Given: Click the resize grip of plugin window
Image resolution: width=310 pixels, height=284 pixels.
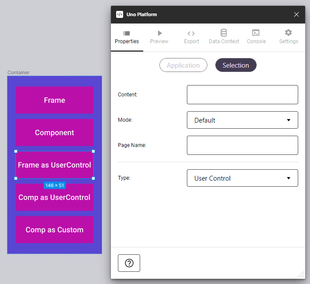Looking at the screenshot, I should 301,274.
